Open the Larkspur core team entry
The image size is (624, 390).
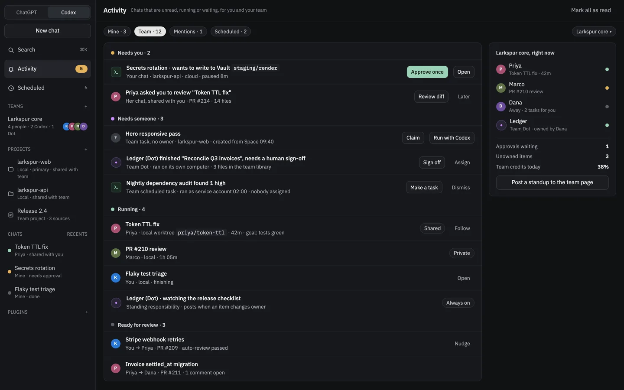pyautogui.click(x=48, y=126)
